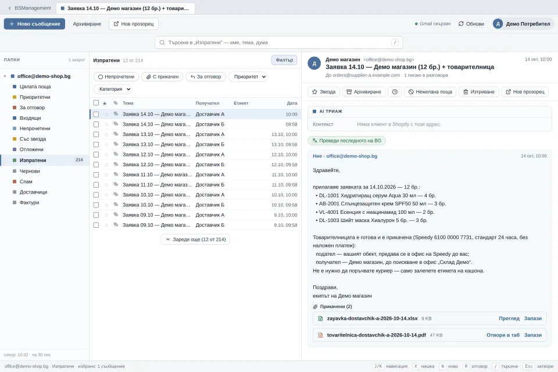Star the Заявка 09.10 Доставчик Б message

(106, 225)
